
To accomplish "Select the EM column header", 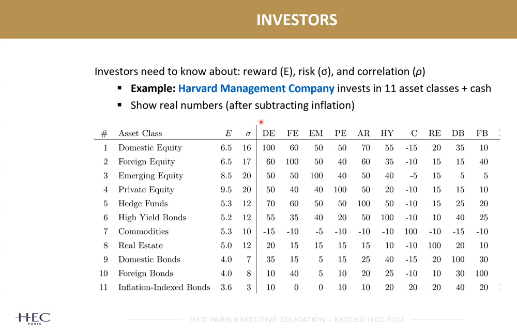I will [x=316, y=133].
